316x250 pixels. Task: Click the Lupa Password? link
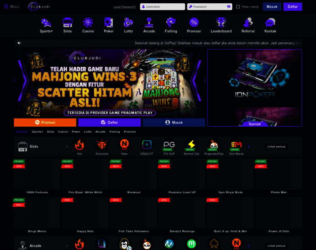[125, 7]
